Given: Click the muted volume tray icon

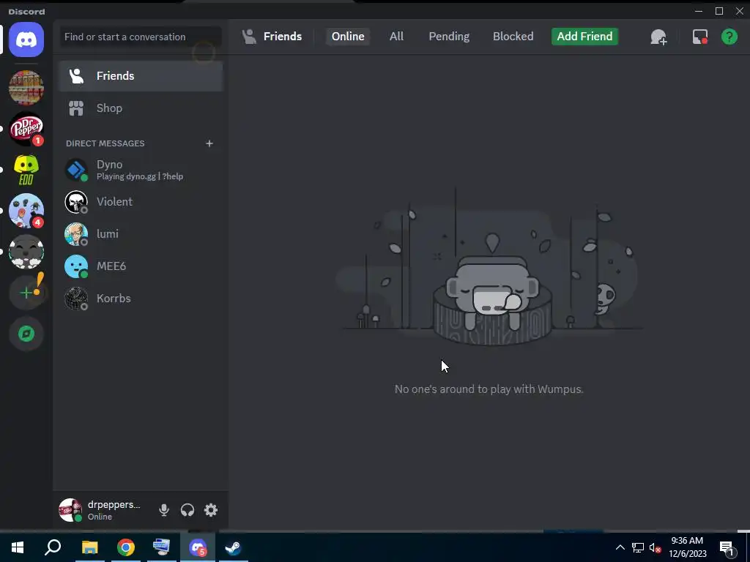Looking at the screenshot, I should (x=656, y=547).
